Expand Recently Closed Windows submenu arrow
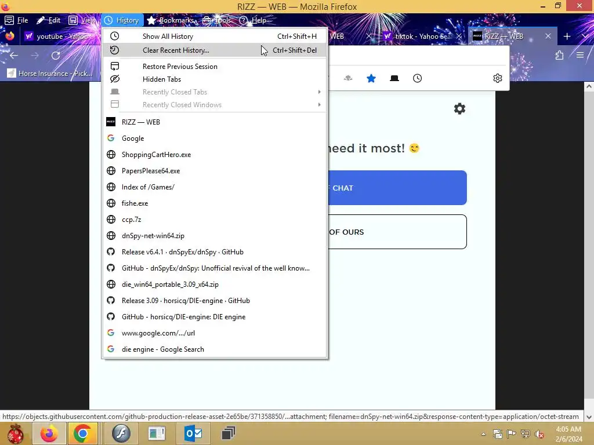594x445 pixels. pos(320,105)
